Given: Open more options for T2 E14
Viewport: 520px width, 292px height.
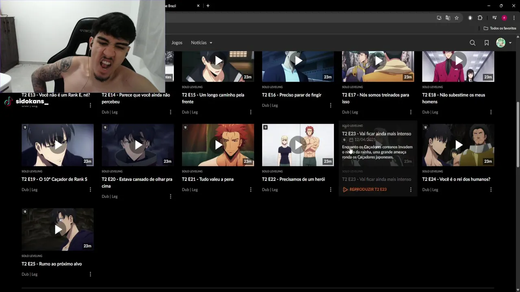Looking at the screenshot, I should pos(170,112).
